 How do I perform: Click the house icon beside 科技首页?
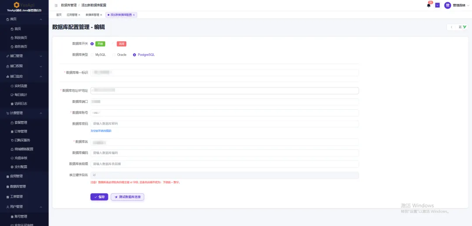pos(12,38)
